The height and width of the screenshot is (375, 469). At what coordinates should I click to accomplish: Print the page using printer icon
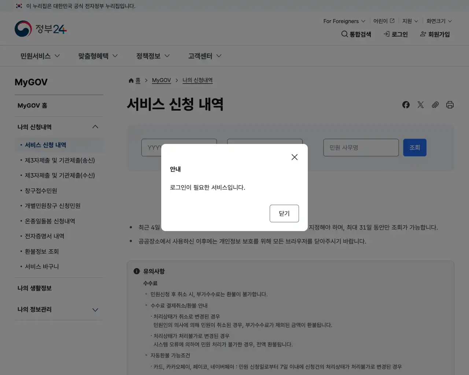[x=450, y=105]
